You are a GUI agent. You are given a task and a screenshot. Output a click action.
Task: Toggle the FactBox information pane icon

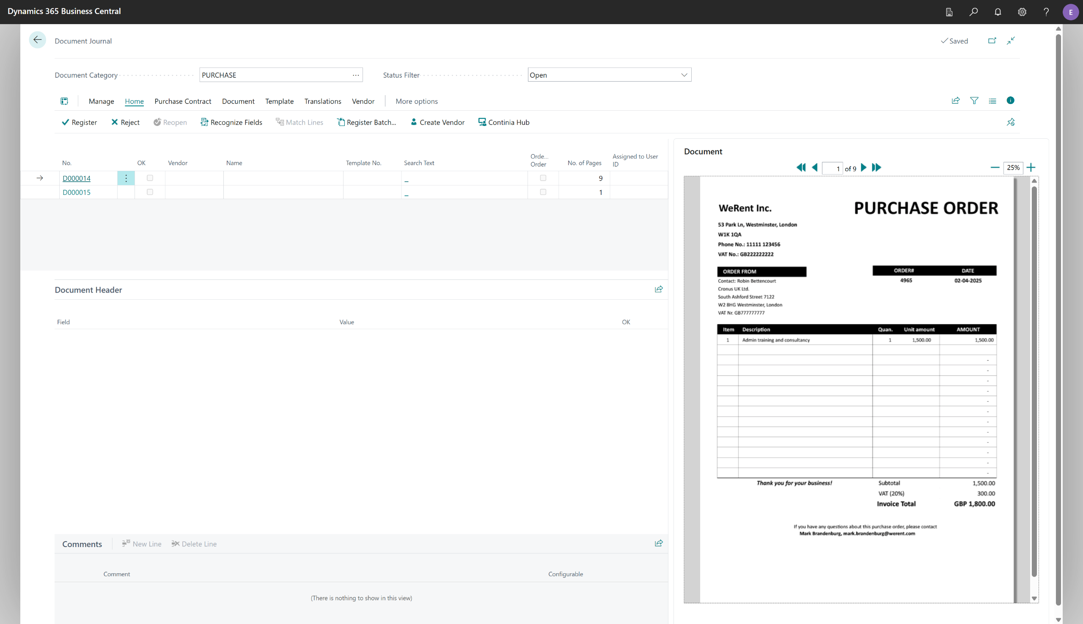[x=1011, y=100]
